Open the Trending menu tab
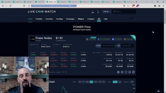166x93 pixels. click(59, 19)
